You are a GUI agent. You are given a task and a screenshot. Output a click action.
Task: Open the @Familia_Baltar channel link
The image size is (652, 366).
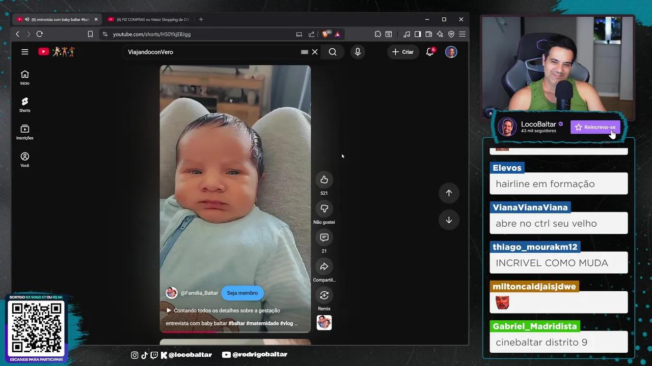coord(199,293)
